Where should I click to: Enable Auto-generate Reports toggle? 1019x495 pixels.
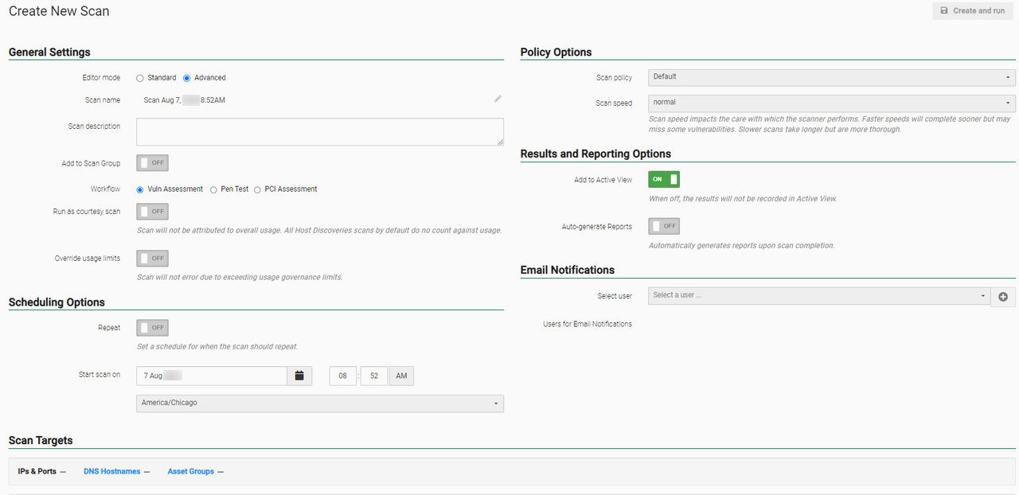point(663,226)
